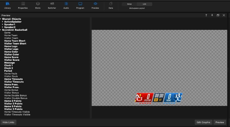Select the Visitor 2 Points field
Viewport: 230px width, 127px height.
13,103
